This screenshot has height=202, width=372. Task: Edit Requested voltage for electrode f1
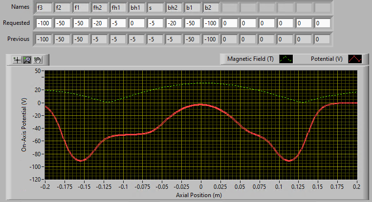pyautogui.click(x=81, y=23)
